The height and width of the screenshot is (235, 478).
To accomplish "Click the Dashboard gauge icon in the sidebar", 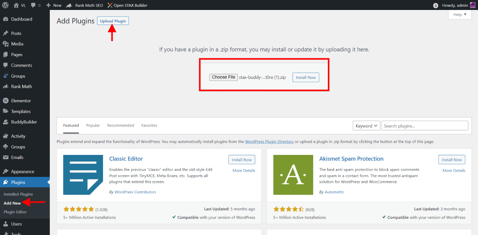I will (6, 19).
